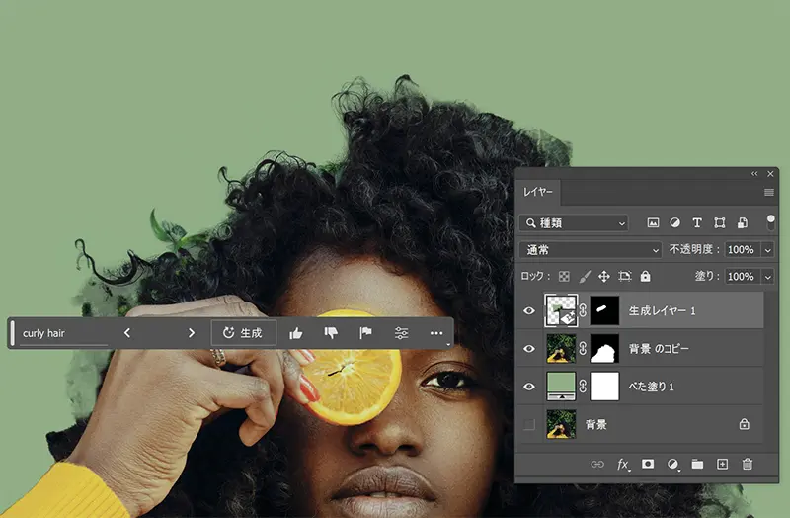The width and height of the screenshot is (790, 518).
Task: Filter layers by smart object icon
Action: pos(743,223)
